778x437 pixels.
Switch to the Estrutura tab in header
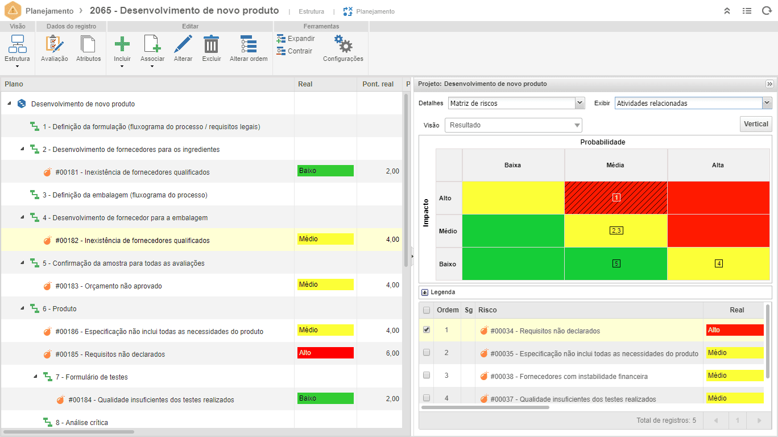point(311,11)
